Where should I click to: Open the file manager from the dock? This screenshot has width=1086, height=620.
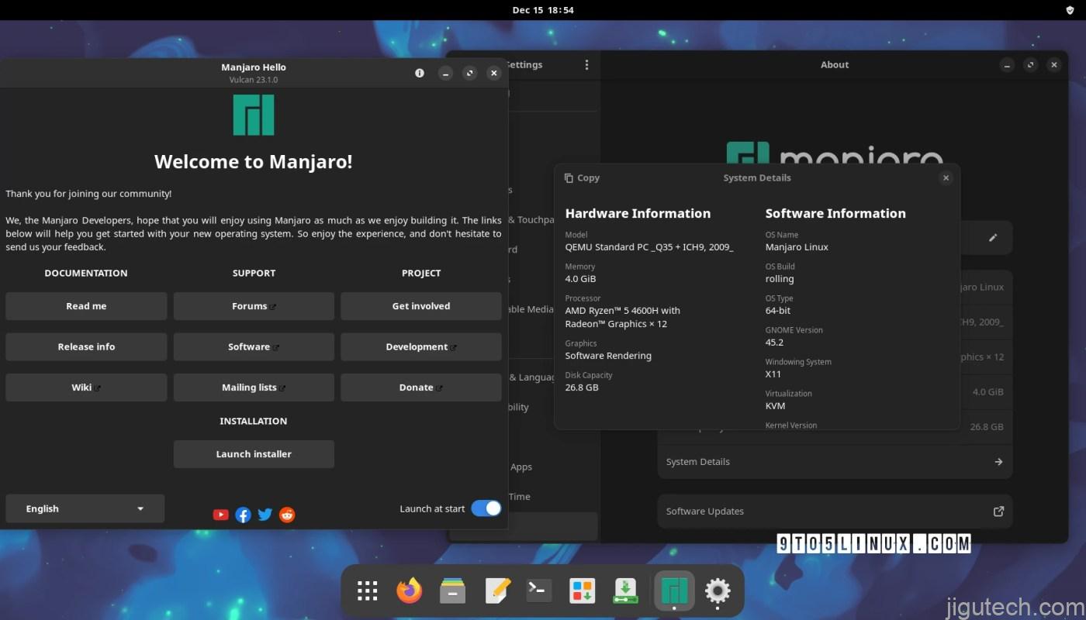point(452,591)
